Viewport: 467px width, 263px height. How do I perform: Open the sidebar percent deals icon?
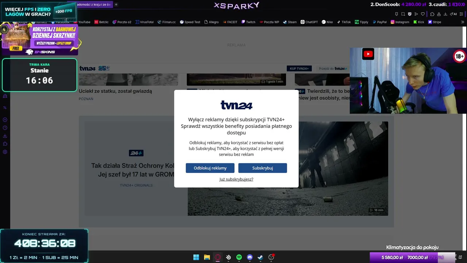point(5,108)
